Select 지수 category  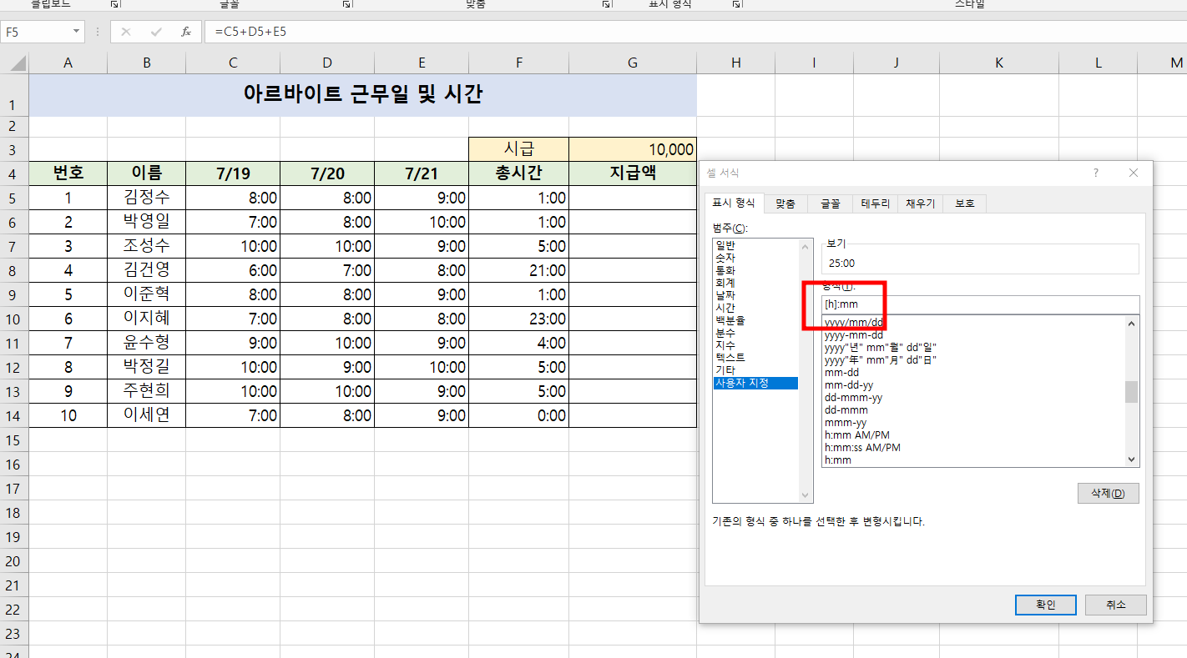pos(755,345)
